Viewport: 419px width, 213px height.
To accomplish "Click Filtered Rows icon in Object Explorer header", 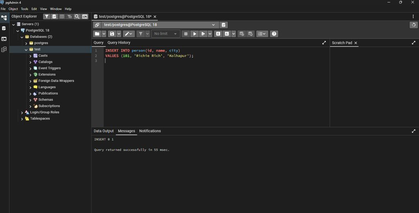I will 70,17.
